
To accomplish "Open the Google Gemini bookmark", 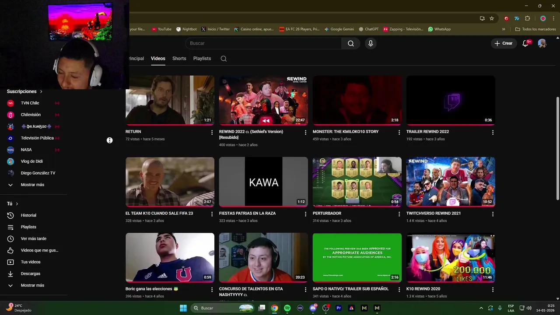I will pyautogui.click(x=339, y=29).
